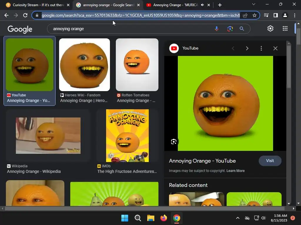The height and width of the screenshot is (225, 301).
Task: Close the Google Search tab
Action: click(138, 5)
